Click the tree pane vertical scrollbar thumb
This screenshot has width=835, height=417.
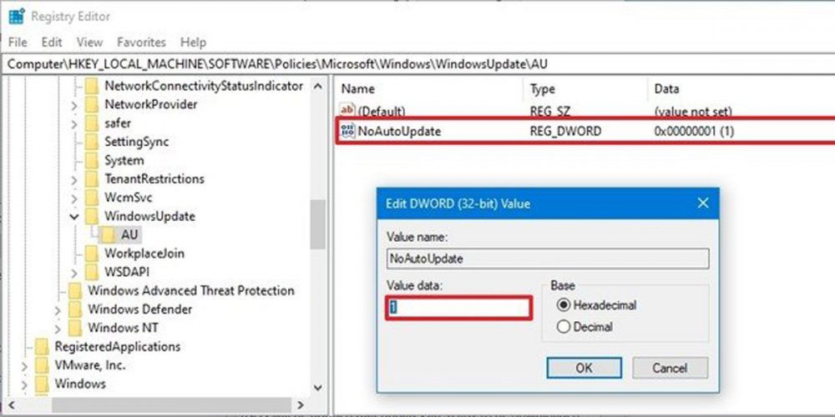(317, 224)
